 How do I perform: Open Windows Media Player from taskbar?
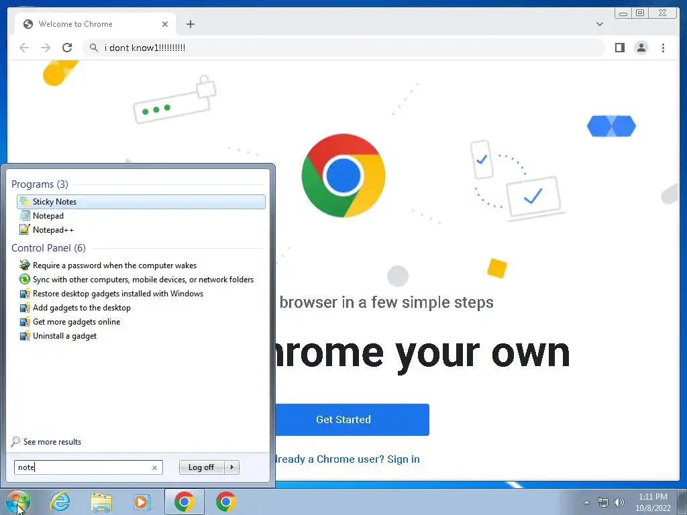pos(142,502)
